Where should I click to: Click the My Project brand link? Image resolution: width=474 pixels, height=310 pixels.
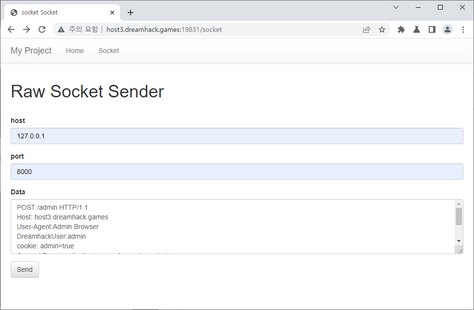click(x=31, y=51)
